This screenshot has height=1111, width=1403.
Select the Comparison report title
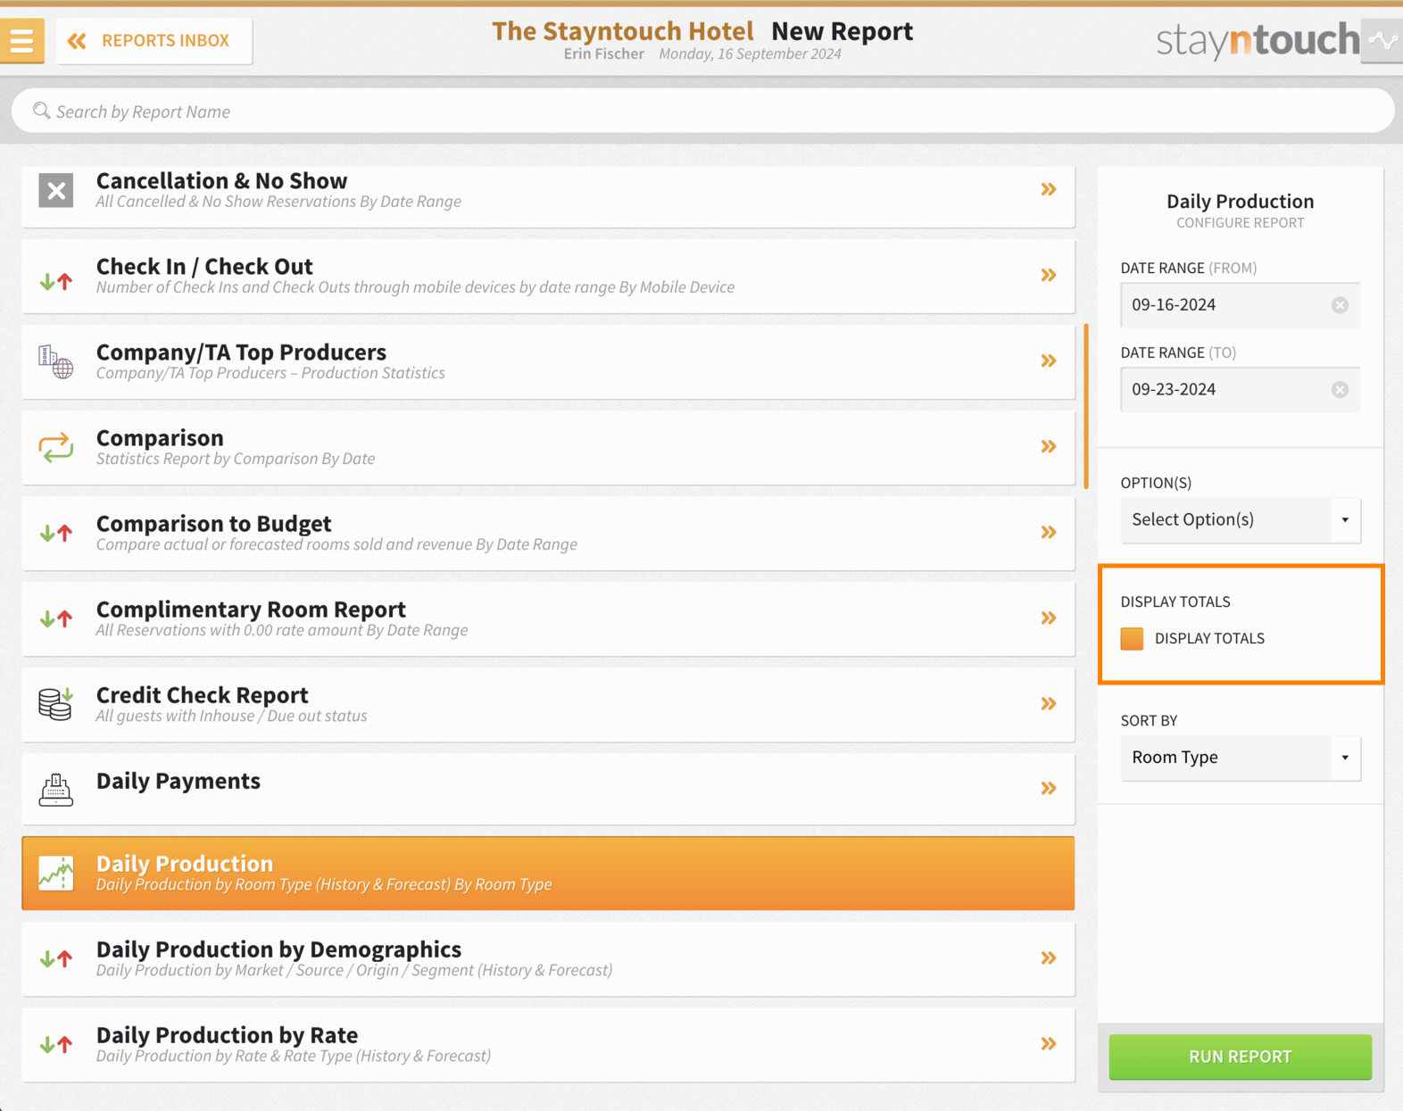click(x=160, y=438)
